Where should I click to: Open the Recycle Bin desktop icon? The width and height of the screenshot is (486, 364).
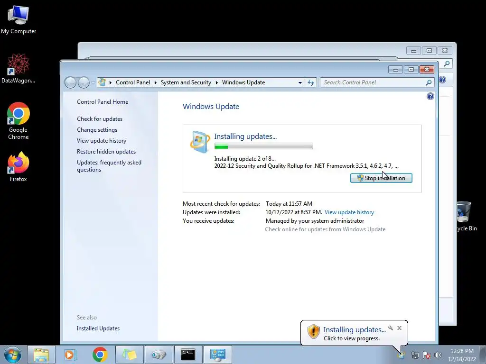466,216
